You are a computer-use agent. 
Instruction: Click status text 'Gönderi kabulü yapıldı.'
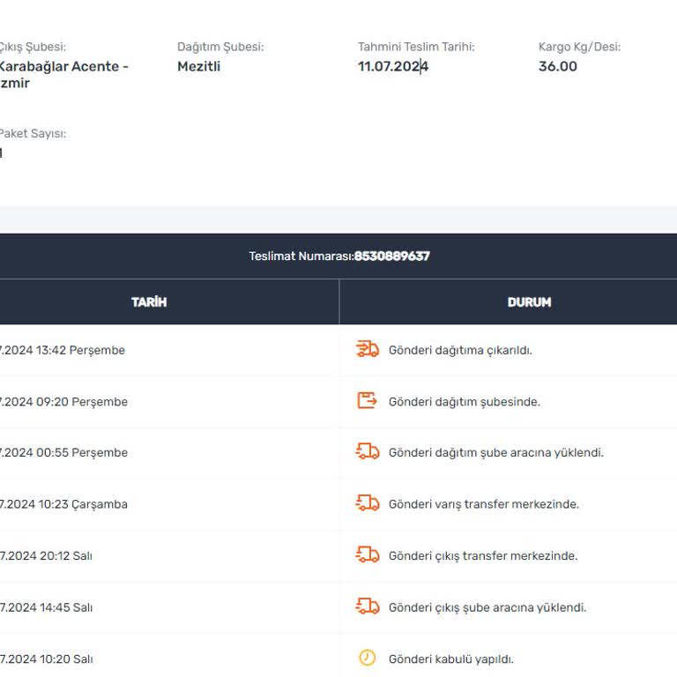[x=451, y=658]
